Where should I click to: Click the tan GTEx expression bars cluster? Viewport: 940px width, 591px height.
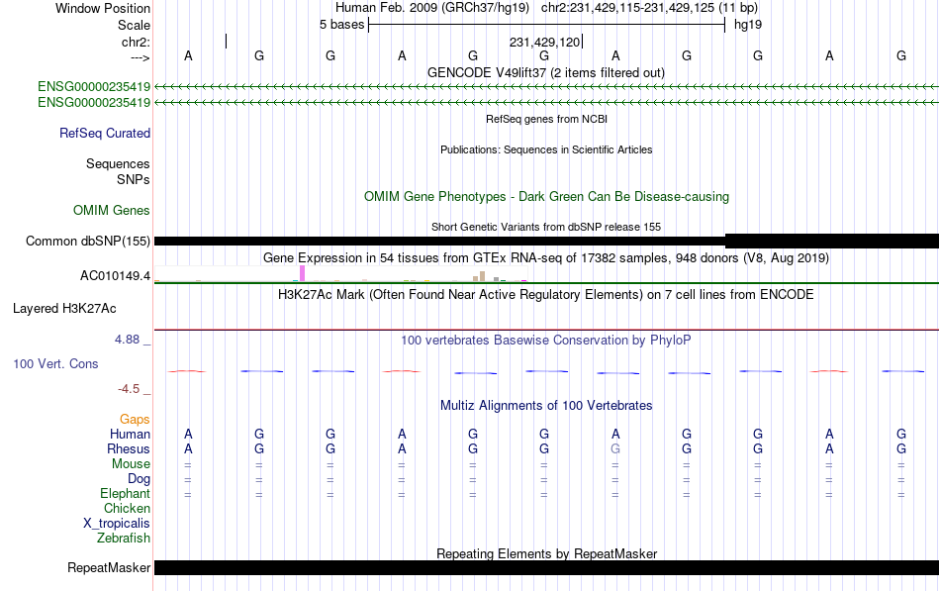pos(479,276)
